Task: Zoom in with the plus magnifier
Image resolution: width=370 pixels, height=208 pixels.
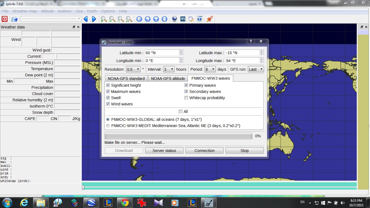Action: tap(104, 19)
